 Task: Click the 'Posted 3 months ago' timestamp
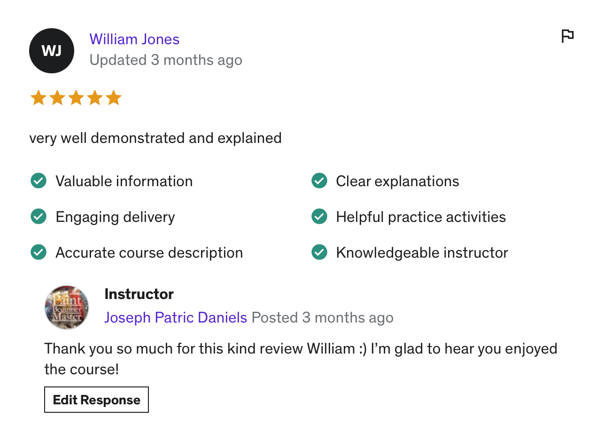pos(322,318)
